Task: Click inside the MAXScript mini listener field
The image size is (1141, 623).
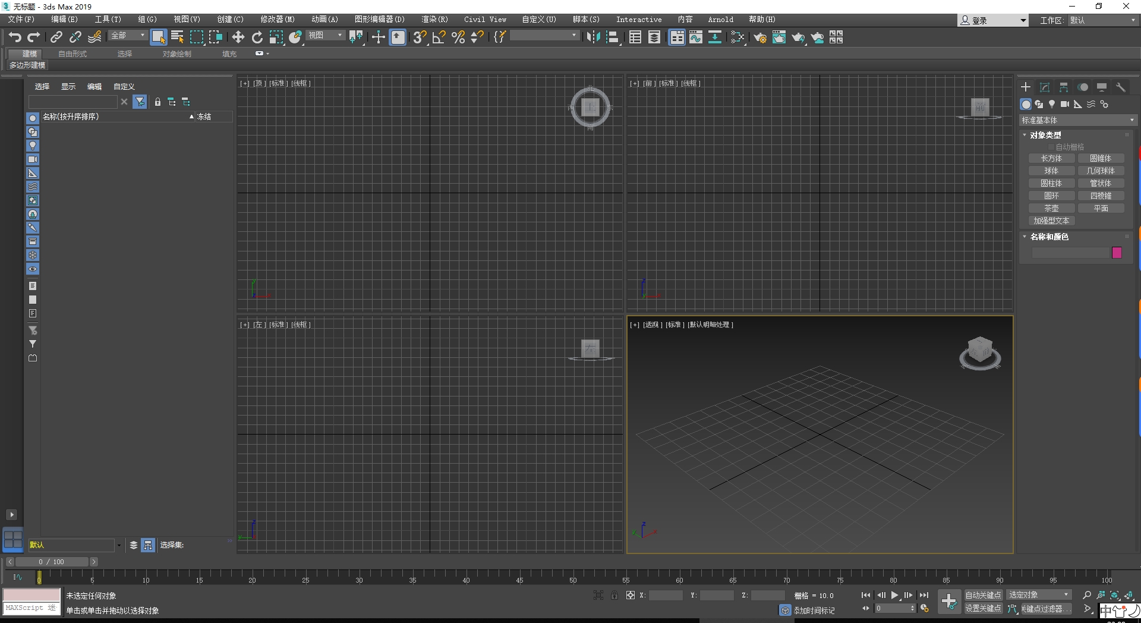Action: 31,608
